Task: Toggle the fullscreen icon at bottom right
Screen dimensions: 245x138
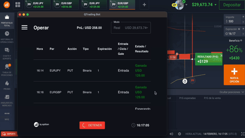Action: [x=243, y=134]
